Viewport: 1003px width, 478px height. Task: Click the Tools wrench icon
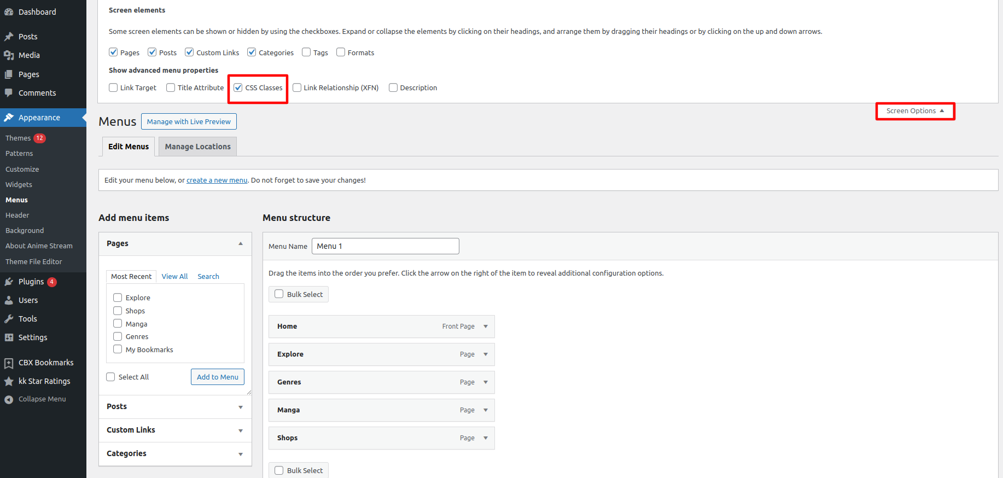(x=9, y=319)
